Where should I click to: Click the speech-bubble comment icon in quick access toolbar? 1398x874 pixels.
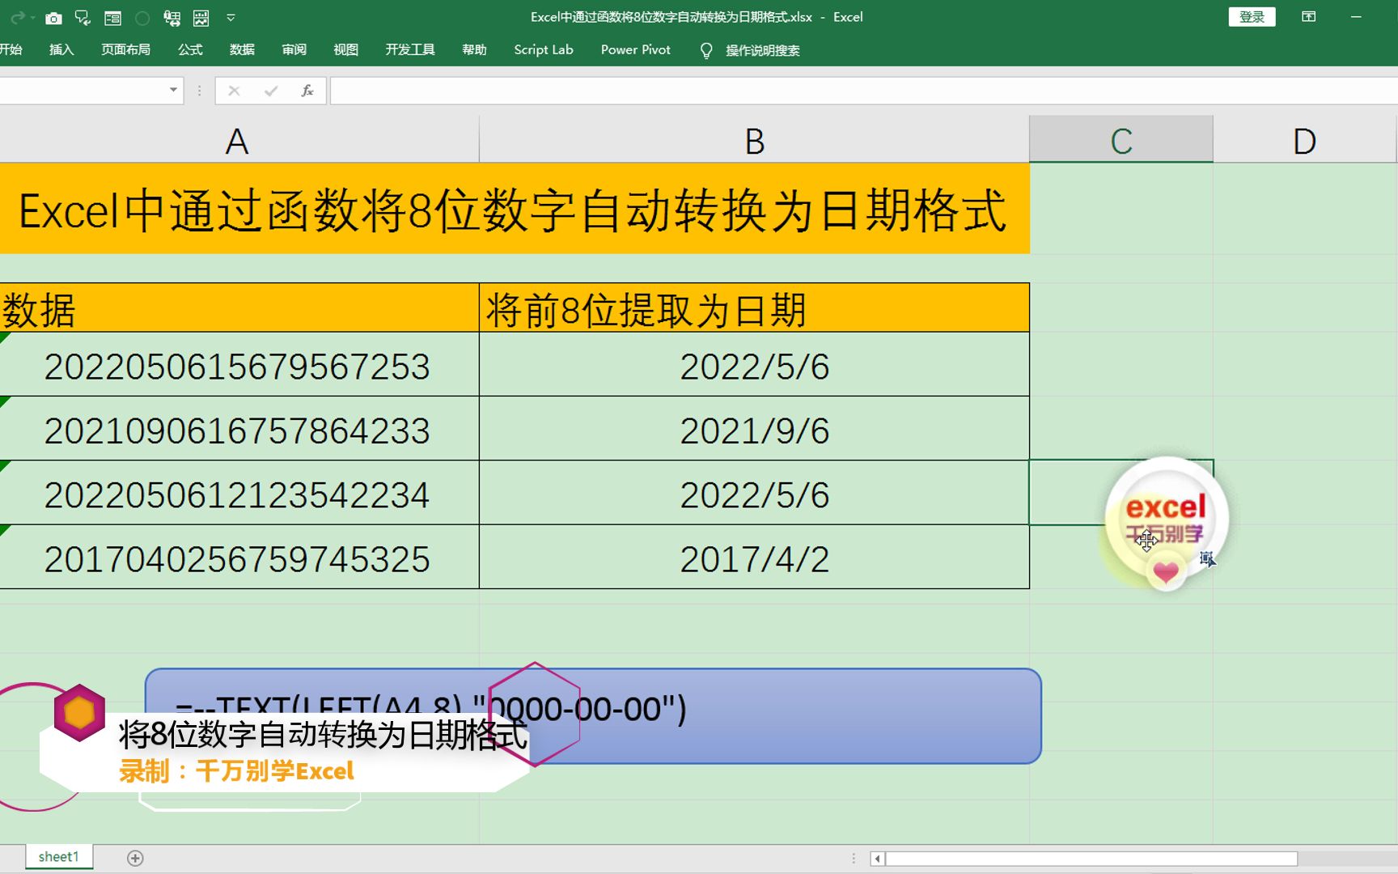pyautogui.click(x=83, y=18)
